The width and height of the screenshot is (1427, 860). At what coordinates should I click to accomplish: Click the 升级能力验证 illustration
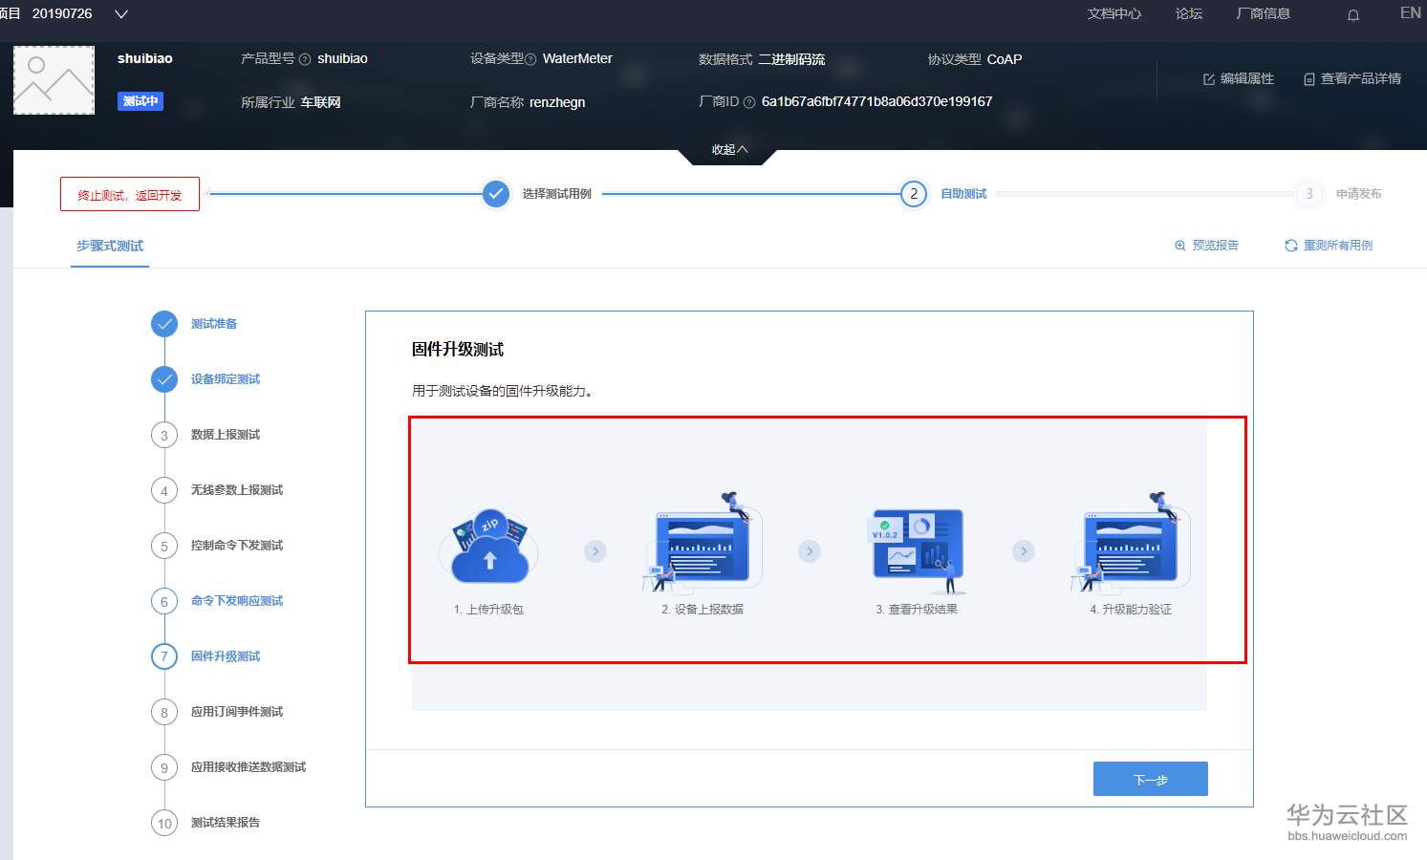pyautogui.click(x=1131, y=543)
